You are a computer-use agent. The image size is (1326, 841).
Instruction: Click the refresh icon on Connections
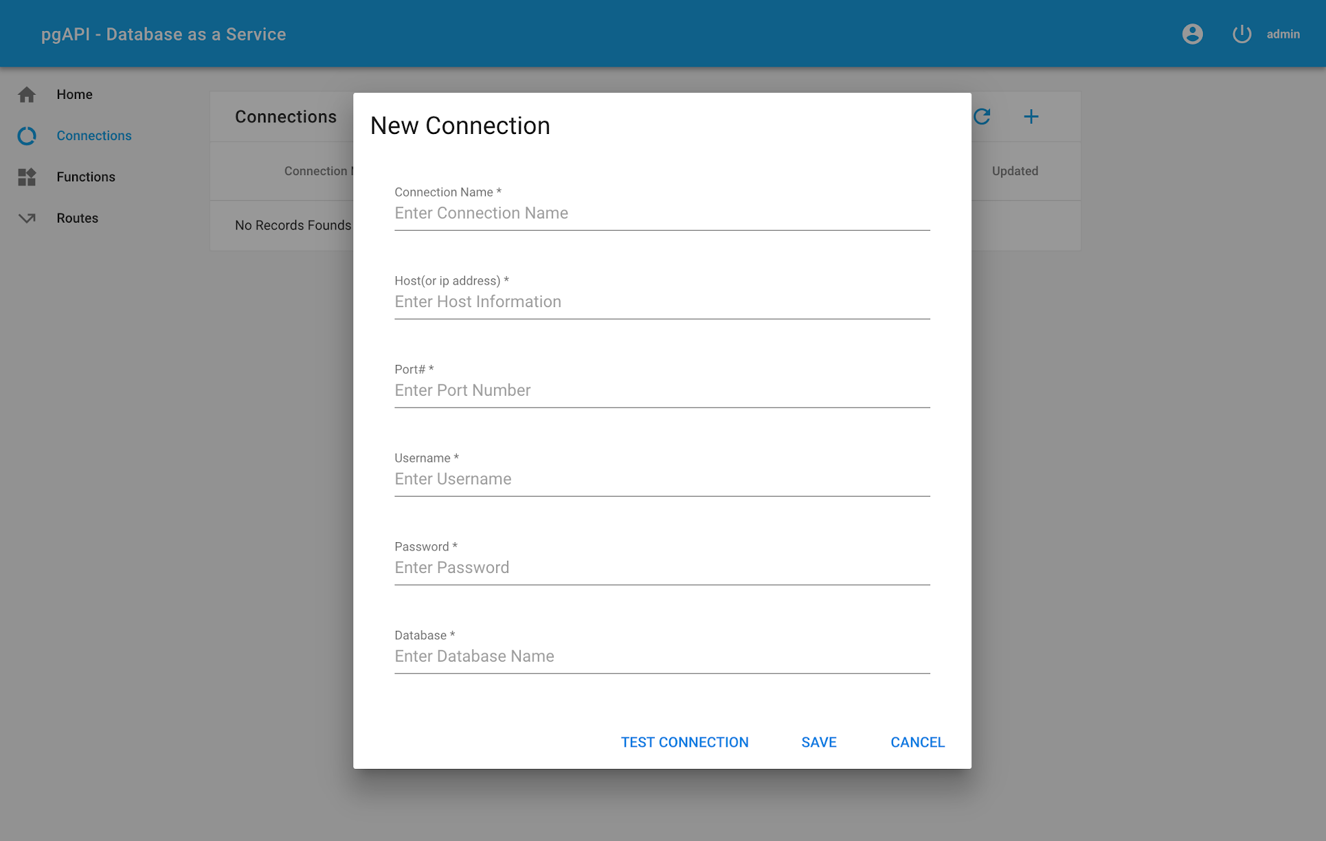pos(983,117)
